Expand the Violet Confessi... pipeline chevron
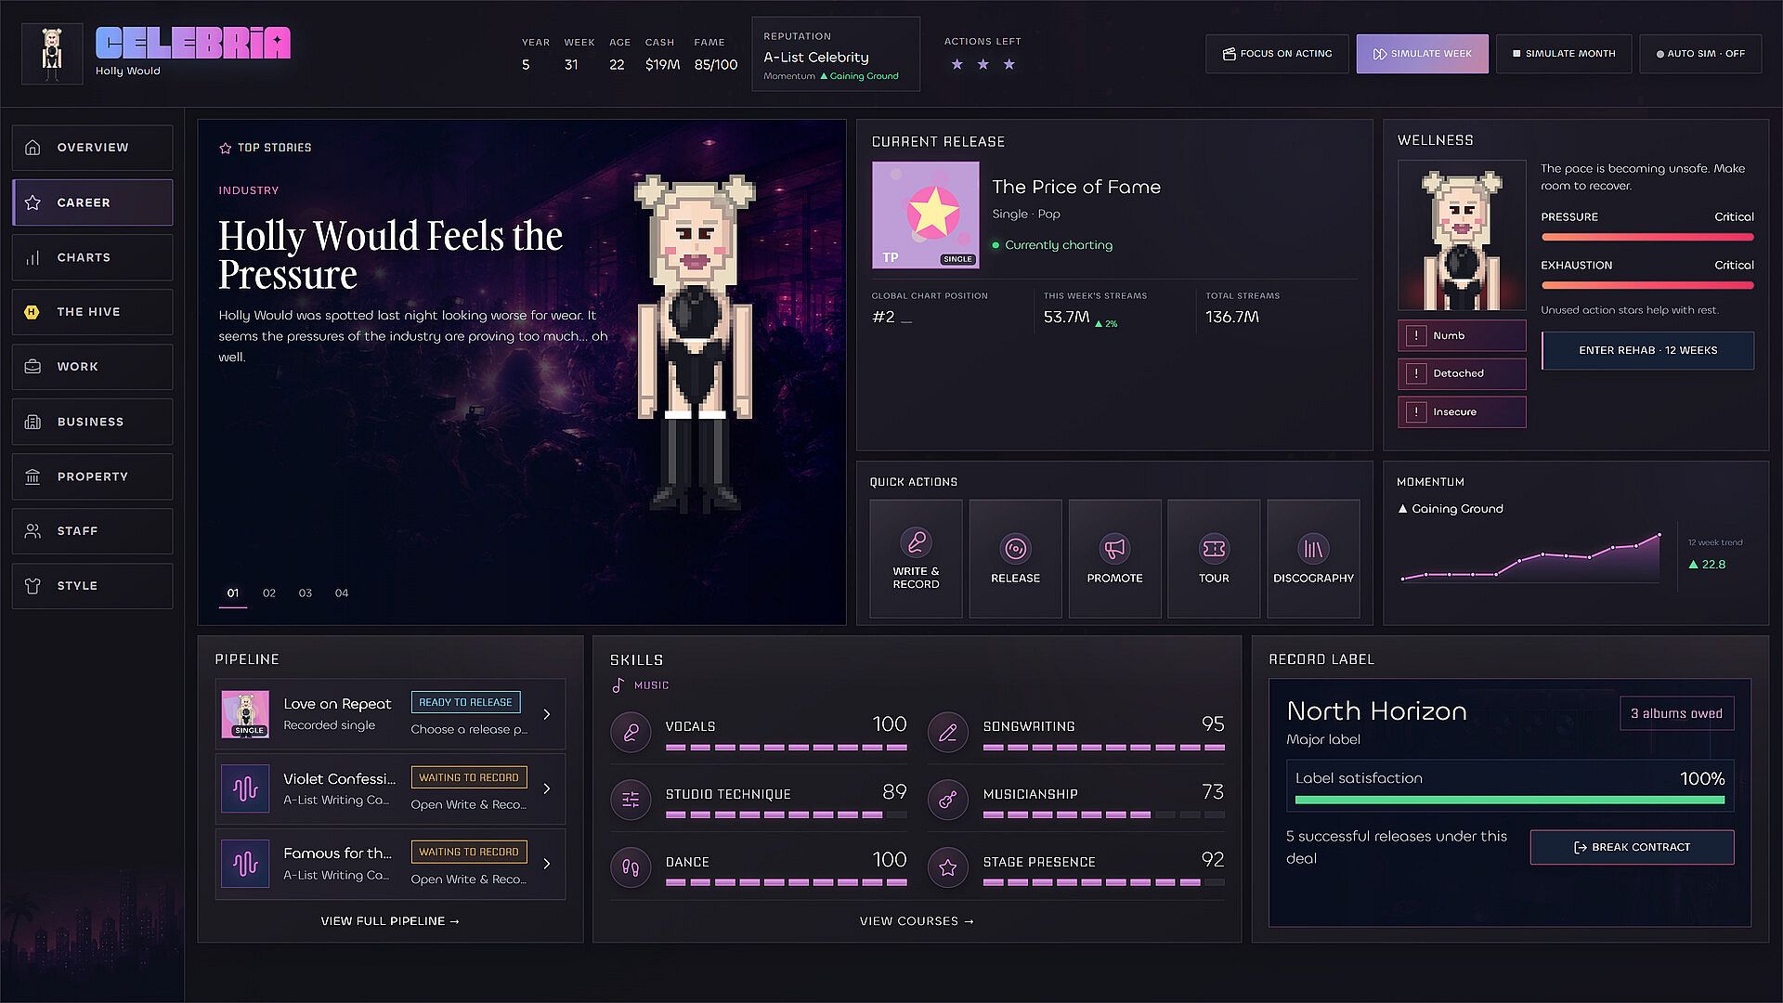 [x=547, y=788]
